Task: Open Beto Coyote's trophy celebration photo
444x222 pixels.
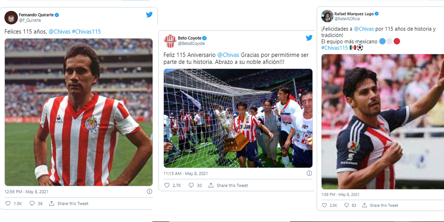Action: click(238, 118)
